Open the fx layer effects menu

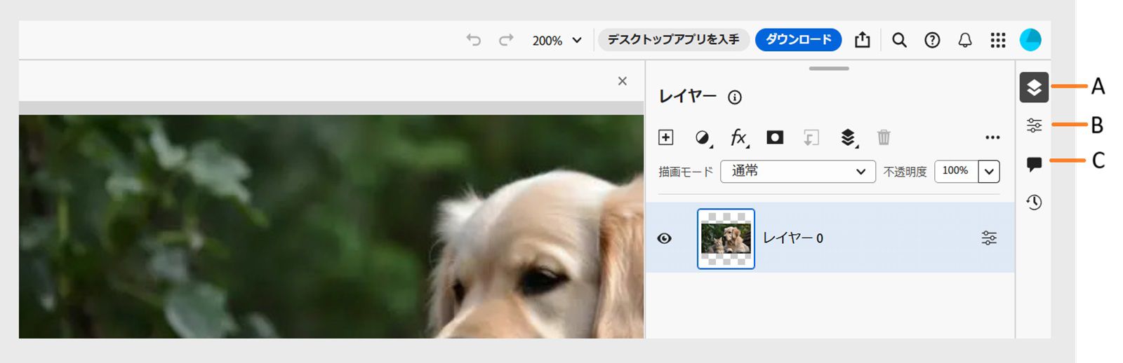point(739,138)
